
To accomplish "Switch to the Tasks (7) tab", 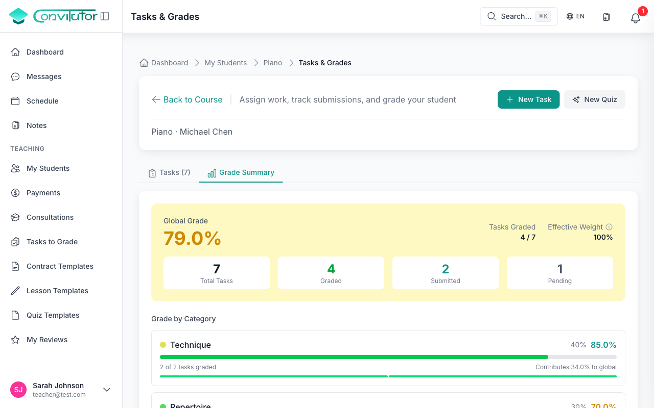I will pyautogui.click(x=169, y=173).
